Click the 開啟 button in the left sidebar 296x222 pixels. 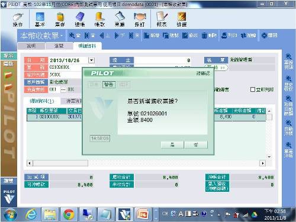pos(8,63)
